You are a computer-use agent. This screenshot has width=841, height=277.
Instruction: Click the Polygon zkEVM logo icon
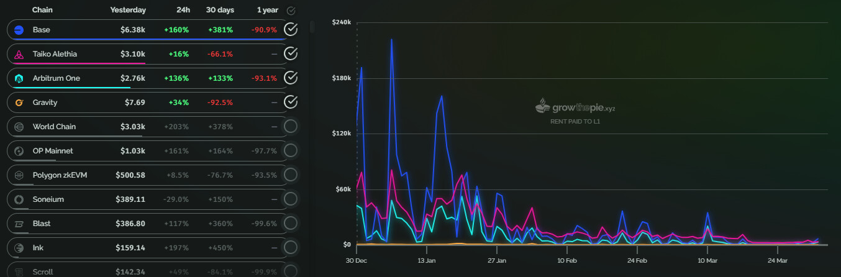(x=19, y=175)
